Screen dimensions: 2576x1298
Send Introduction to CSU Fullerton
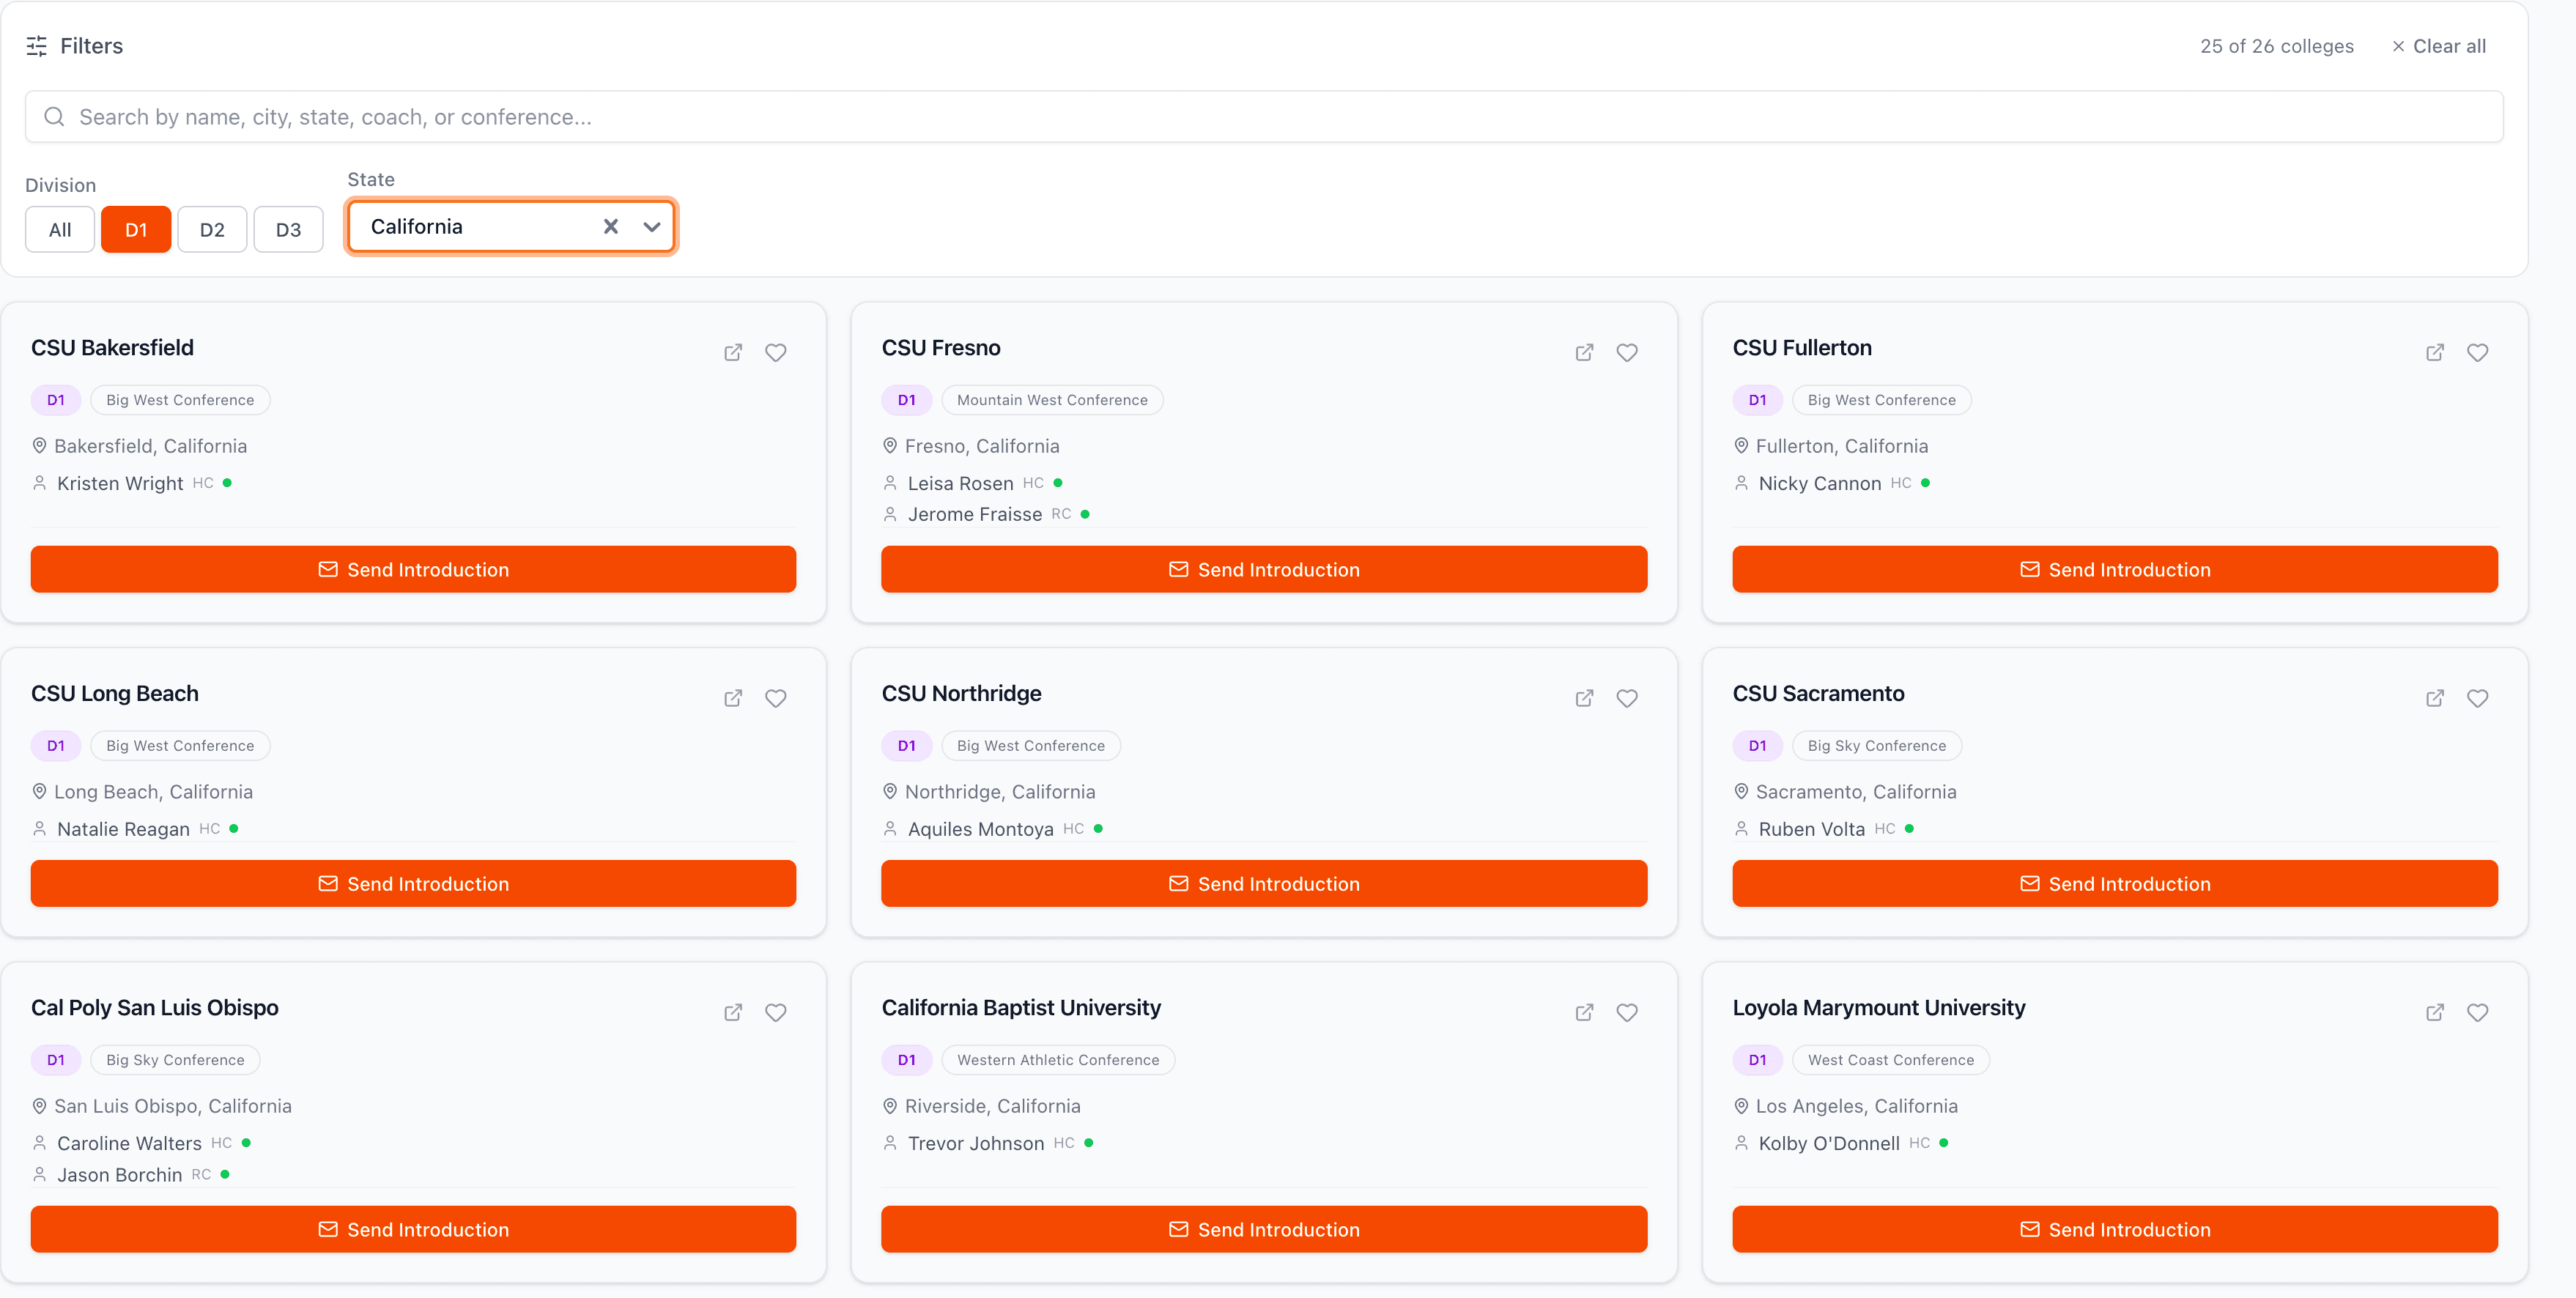pos(2115,569)
